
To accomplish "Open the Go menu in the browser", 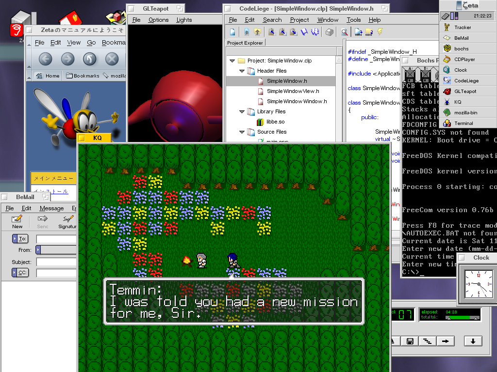I will 91,43.
